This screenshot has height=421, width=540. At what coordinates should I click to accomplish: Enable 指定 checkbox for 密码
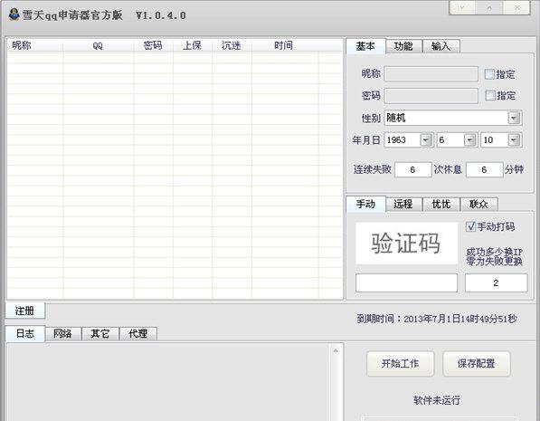tap(489, 95)
